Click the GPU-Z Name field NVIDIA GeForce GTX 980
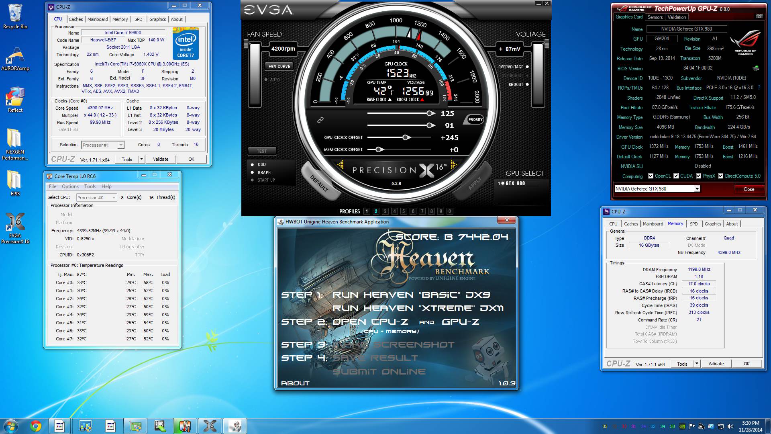The height and width of the screenshot is (434, 771). point(687,29)
